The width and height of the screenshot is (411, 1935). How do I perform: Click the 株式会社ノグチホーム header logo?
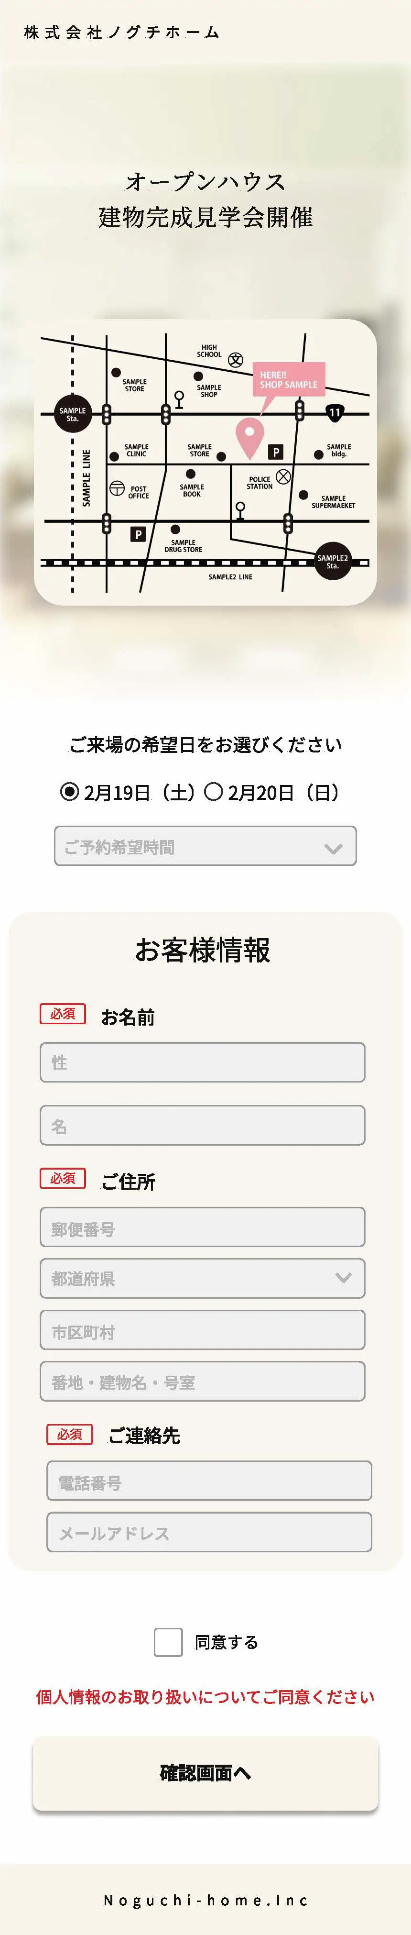pos(121,33)
